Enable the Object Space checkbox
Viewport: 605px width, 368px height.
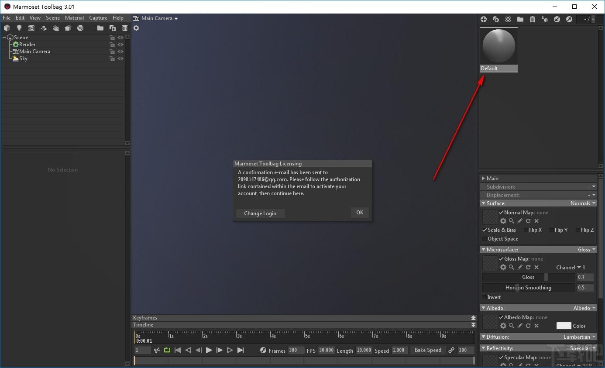coord(485,239)
